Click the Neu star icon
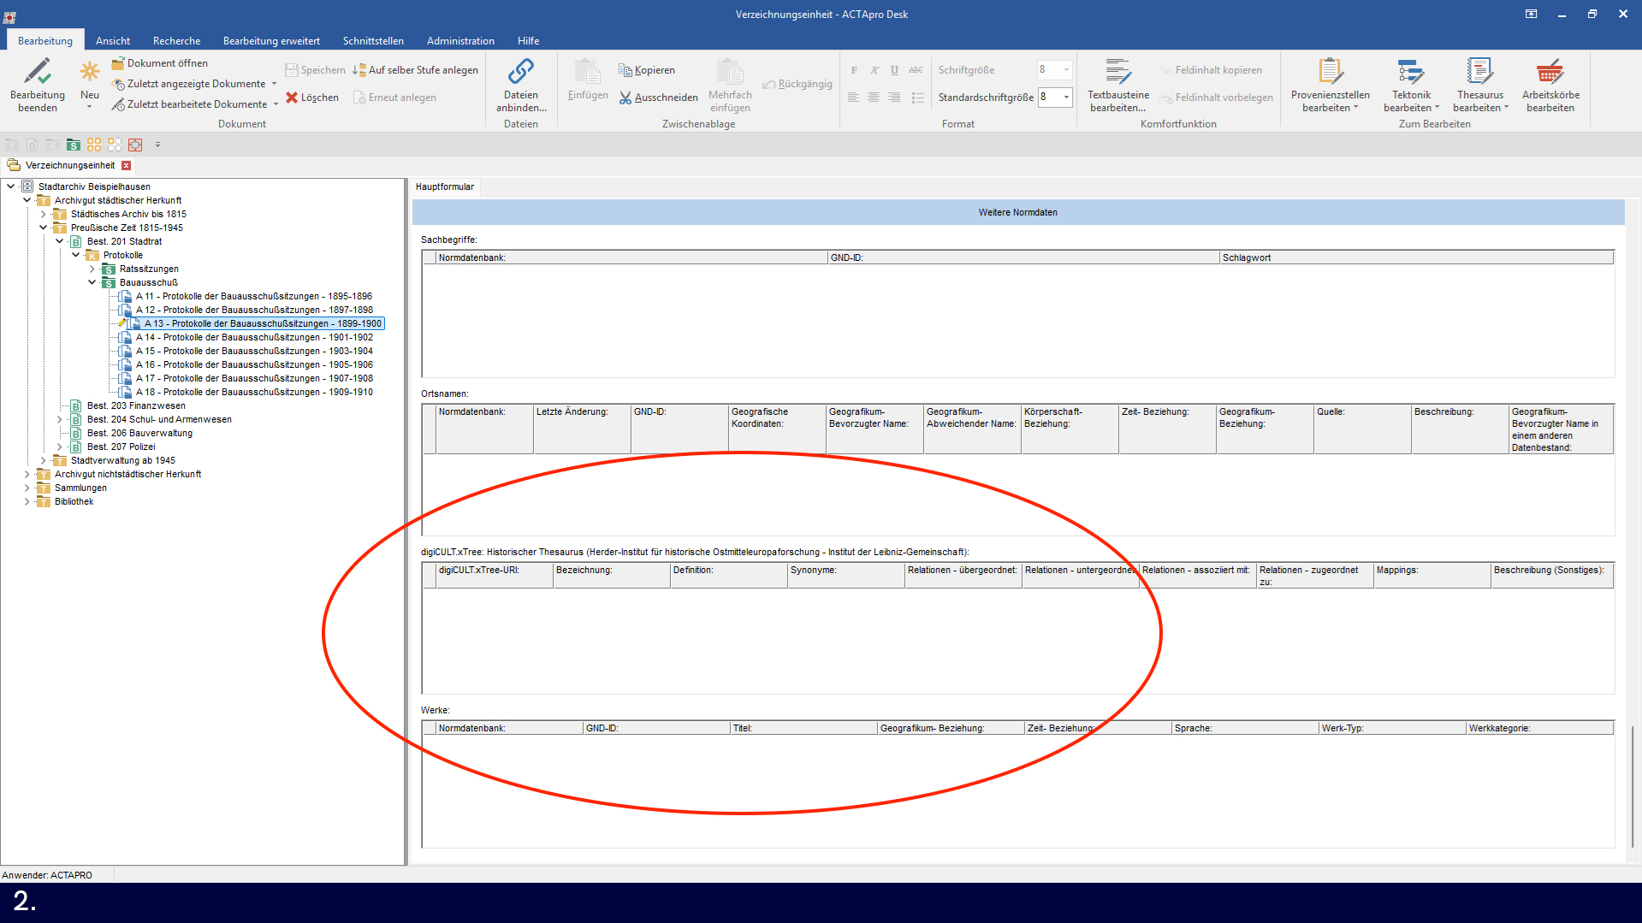This screenshot has width=1642, height=923. (89, 71)
